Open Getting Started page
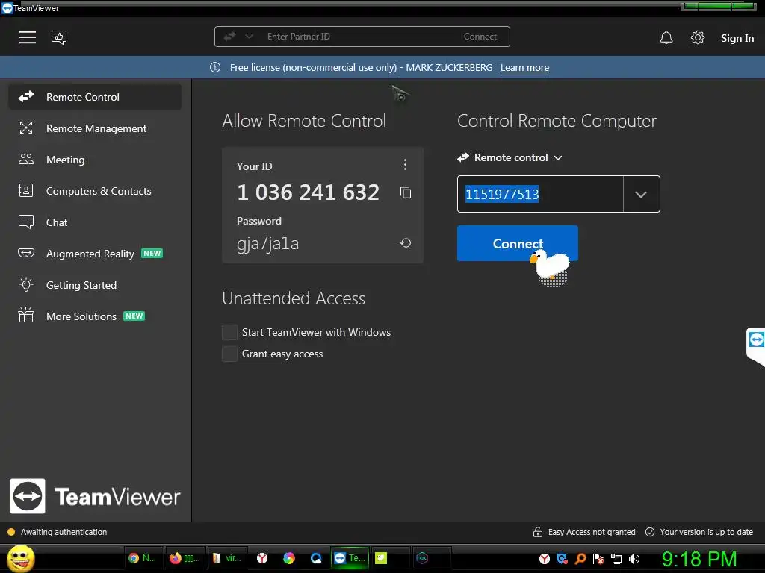Image resolution: width=765 pixels, height=573 pixels. coord(95,285)
